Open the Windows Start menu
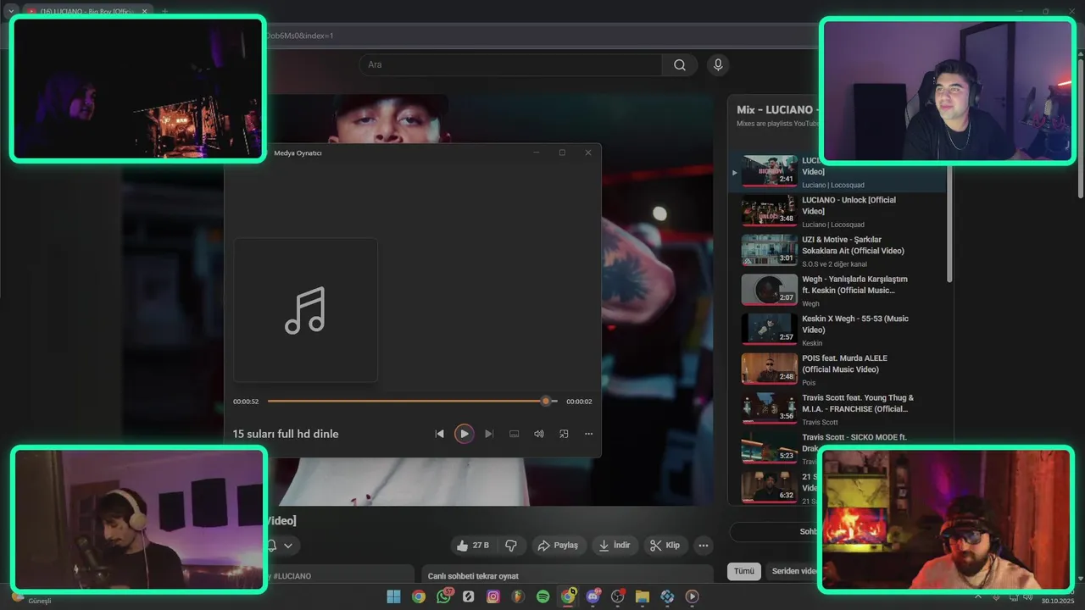The image size is (1085, 610). tap(393, 596)
